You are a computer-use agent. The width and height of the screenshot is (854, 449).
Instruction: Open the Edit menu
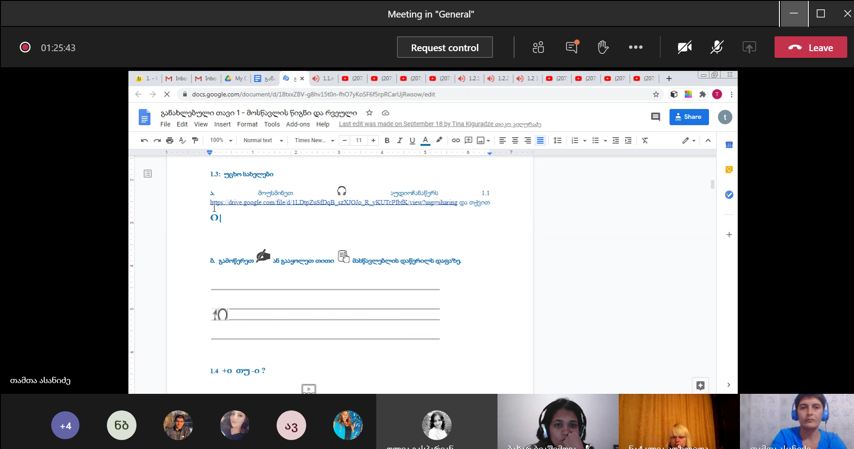pyautogui.click(x=182, y=124)
